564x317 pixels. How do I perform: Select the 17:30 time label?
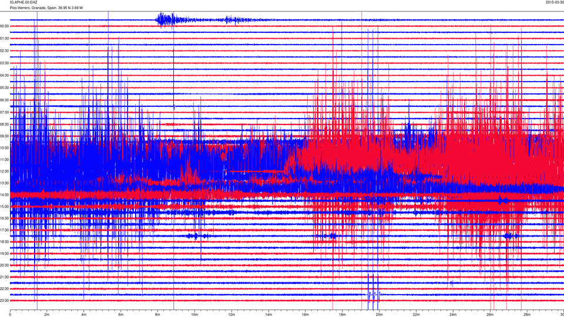pos(4,230)
